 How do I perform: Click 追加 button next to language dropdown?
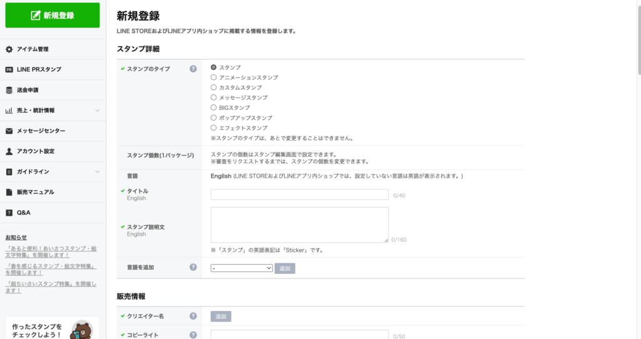click(x=285, y=268)
